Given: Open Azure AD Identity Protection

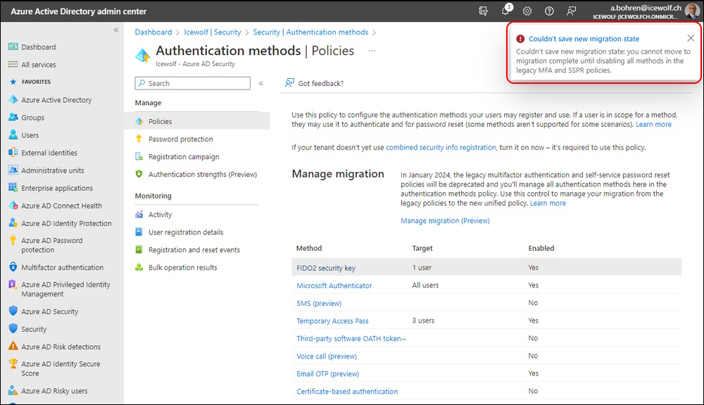Looking at the screenshot, I should [66, 223].
